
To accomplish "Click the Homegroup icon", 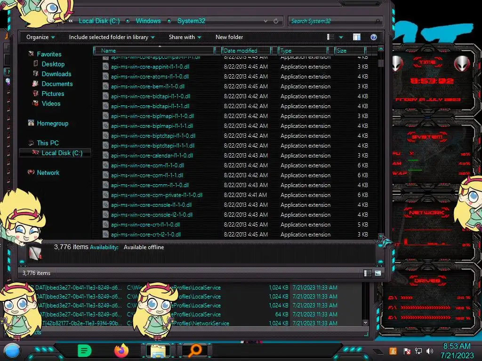I will [31, 123].
